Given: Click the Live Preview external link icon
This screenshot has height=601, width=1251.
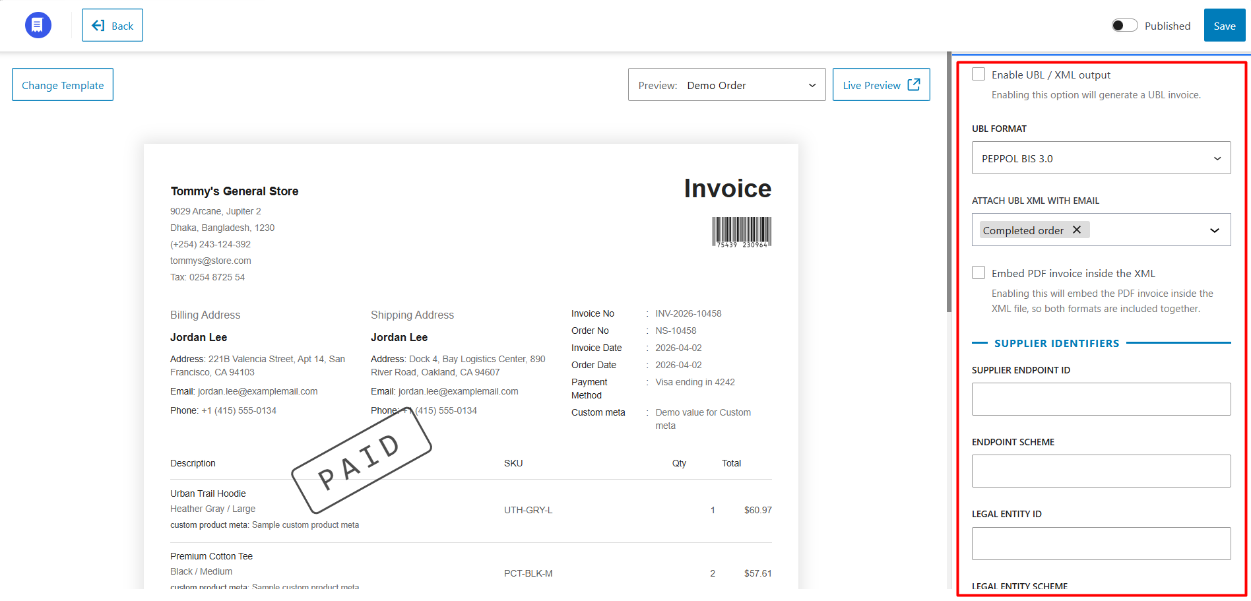Looking at the screenshot, I should pos(914,84).
